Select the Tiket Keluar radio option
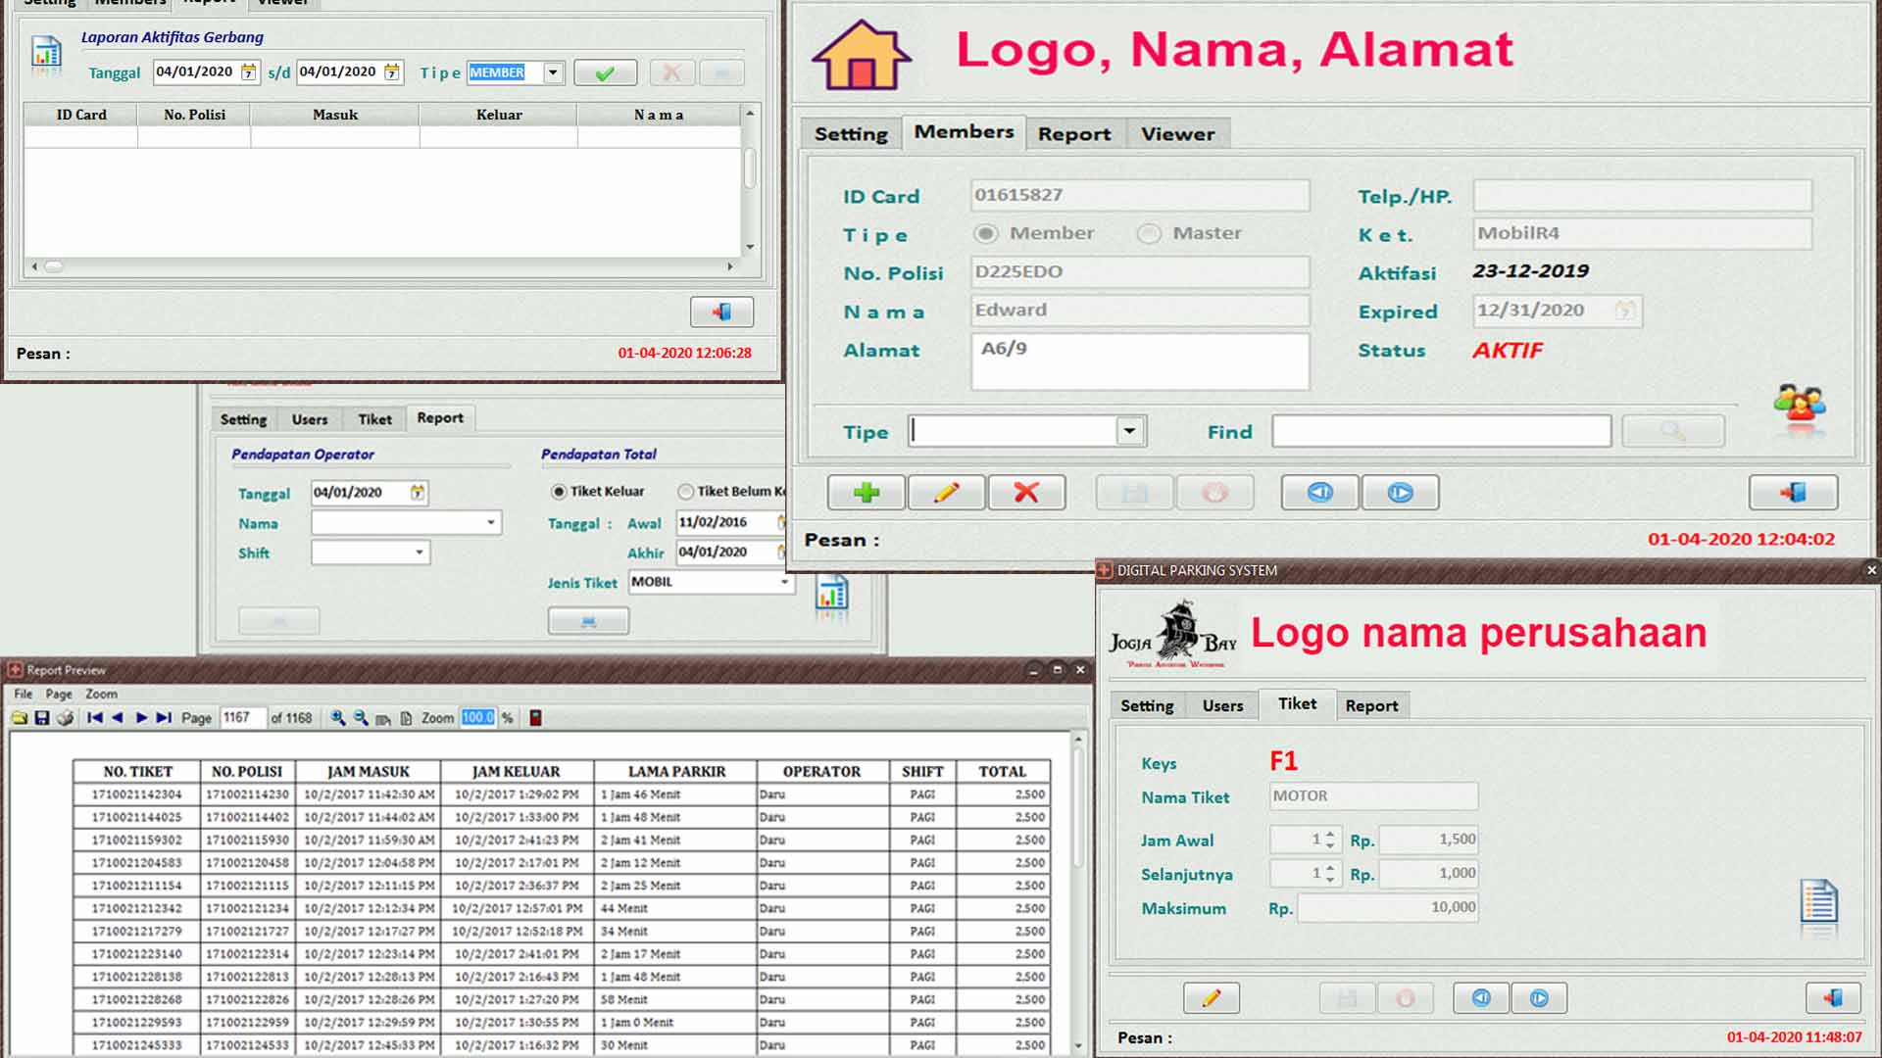Viewport: 1882px width, 1058px height. tap(559, 492)
